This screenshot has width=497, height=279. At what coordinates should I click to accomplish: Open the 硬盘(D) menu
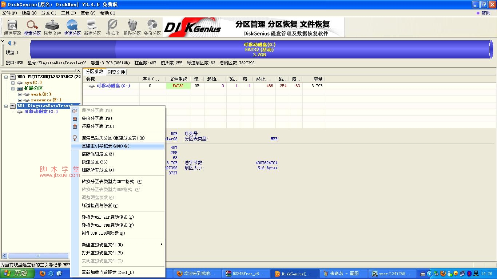click(29, 13)
